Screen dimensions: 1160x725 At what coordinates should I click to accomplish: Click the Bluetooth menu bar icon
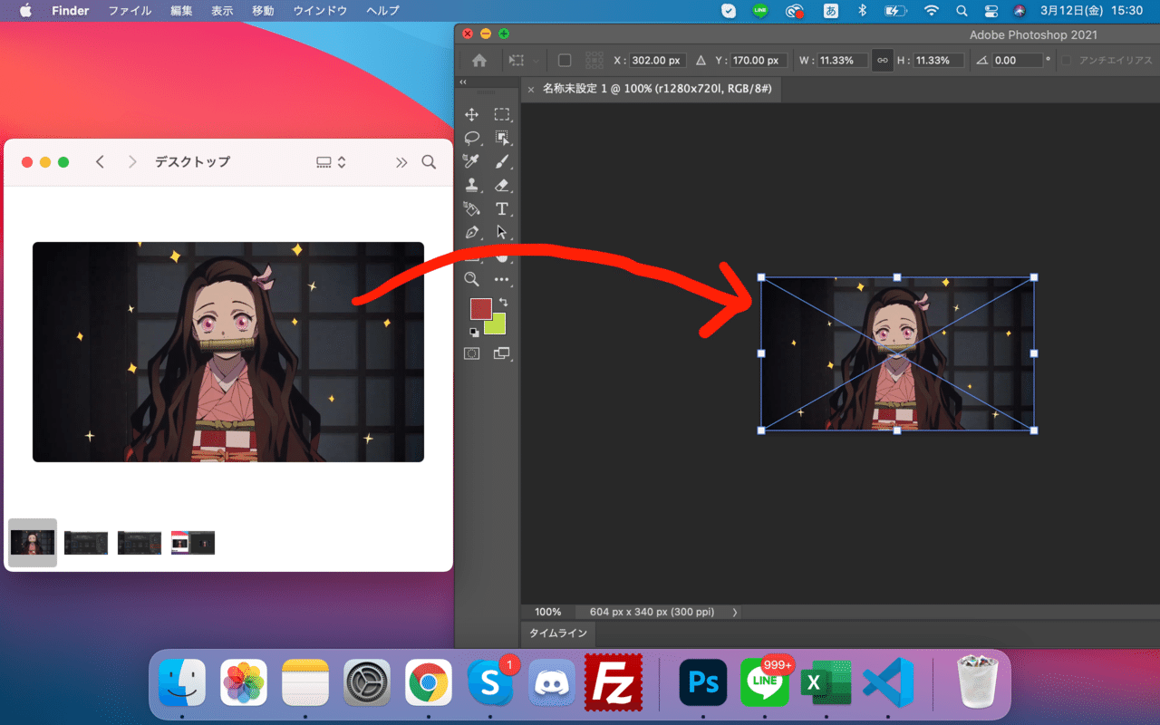pyautogui.click(x=863, y=11)
